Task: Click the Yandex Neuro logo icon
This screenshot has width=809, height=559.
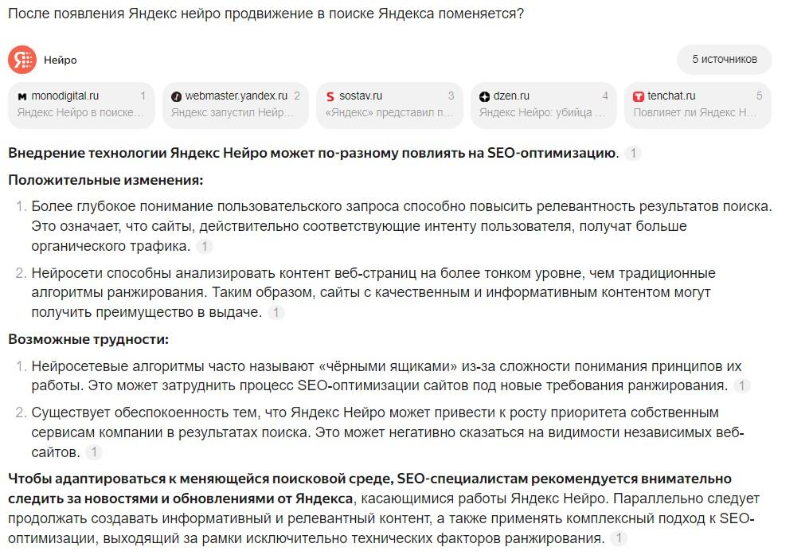Action: coord(22,60)
